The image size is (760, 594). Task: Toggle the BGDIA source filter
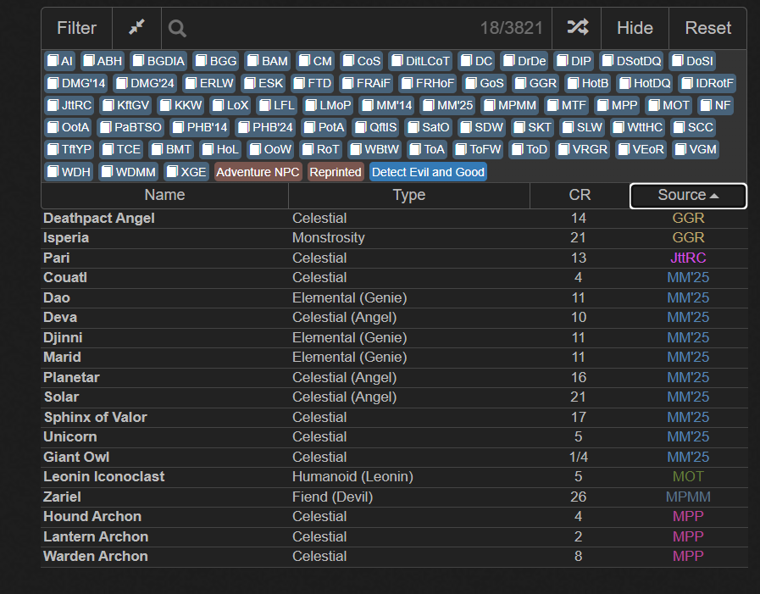pos(159,61)
